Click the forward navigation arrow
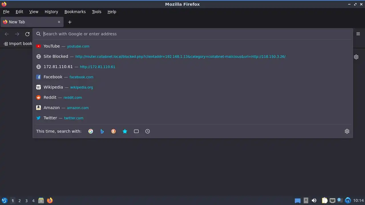 point(17,34)
